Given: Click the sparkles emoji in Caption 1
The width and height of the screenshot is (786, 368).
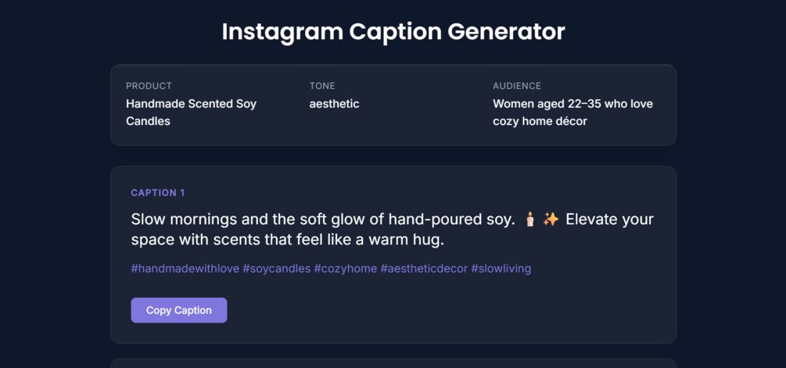Looking at the screenshot, I should click(x=551, y=220).
